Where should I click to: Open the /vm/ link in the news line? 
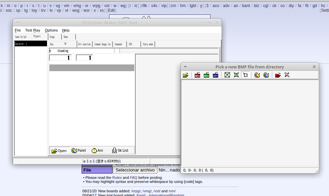click(172, 191)
